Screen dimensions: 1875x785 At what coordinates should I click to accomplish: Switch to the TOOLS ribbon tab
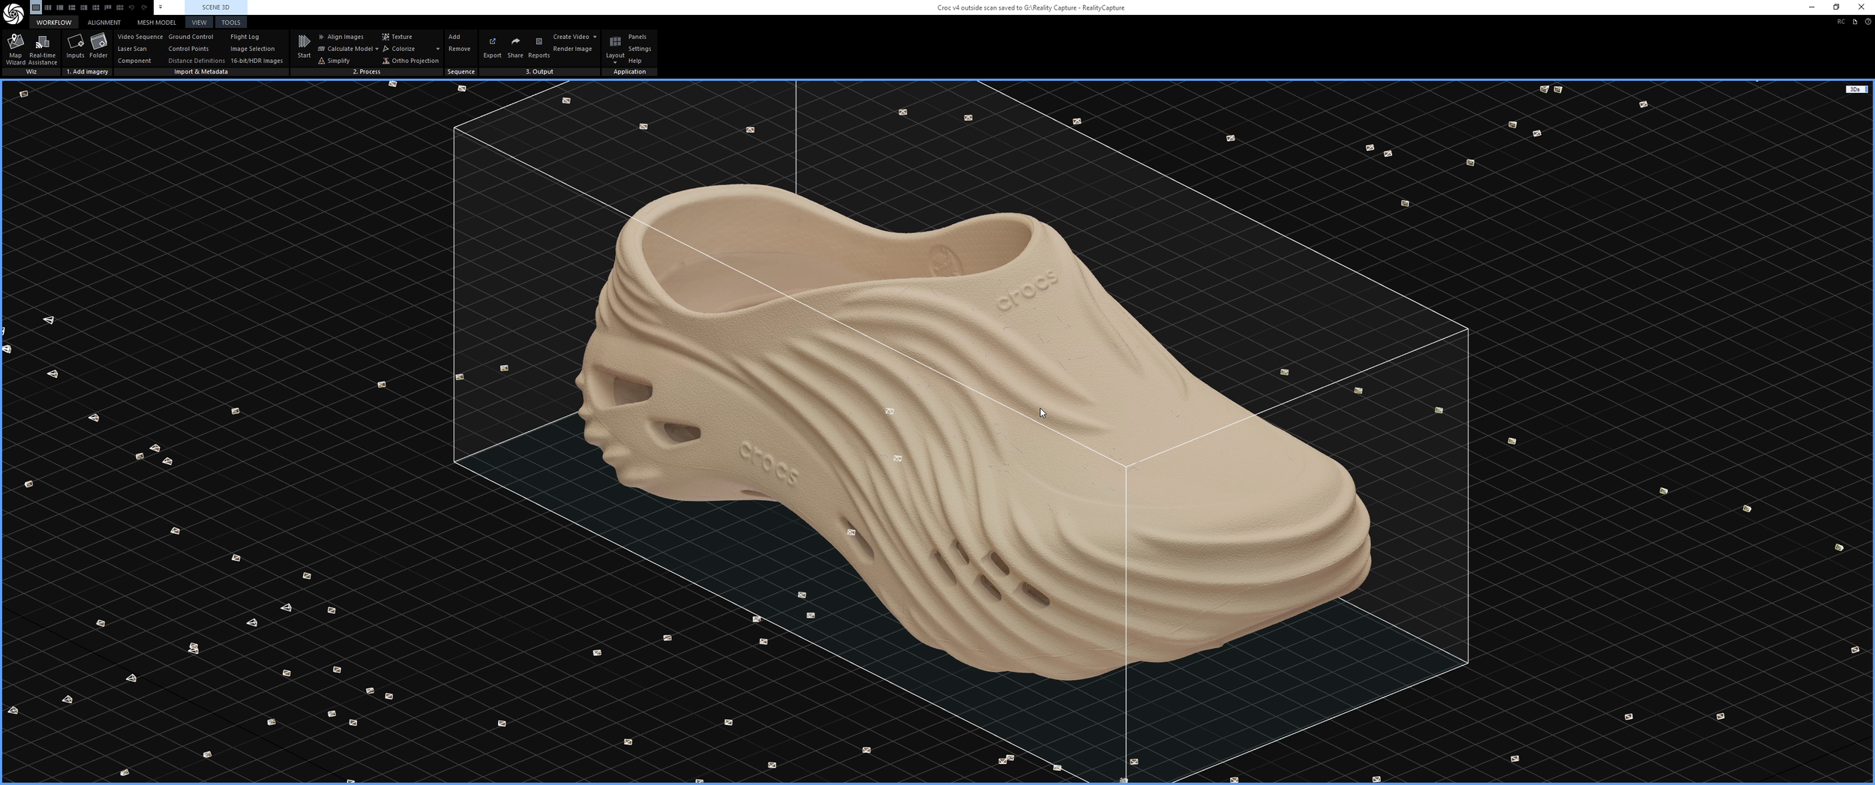231,22
